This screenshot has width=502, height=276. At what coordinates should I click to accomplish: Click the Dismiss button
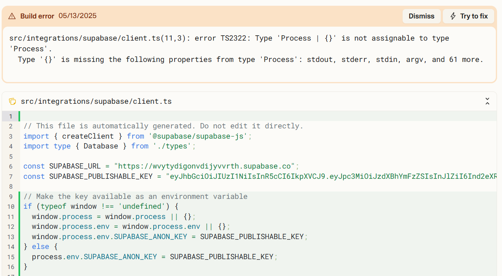tap(421, 16)
